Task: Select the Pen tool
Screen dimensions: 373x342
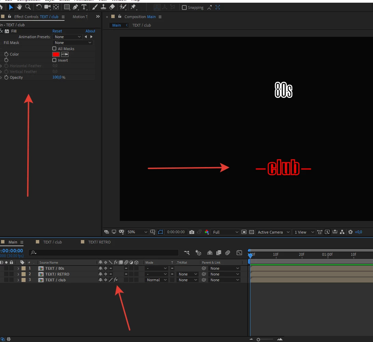Action: (x=75, y=7)
